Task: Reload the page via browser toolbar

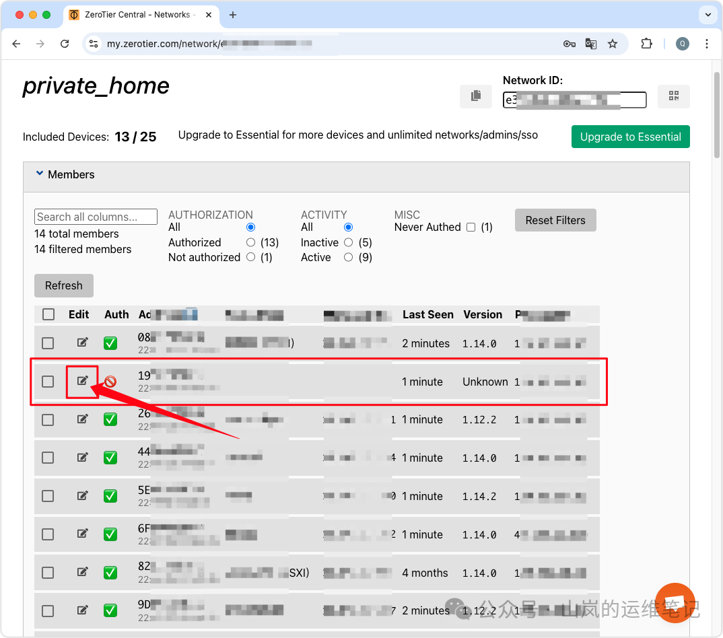Action: 65,44
